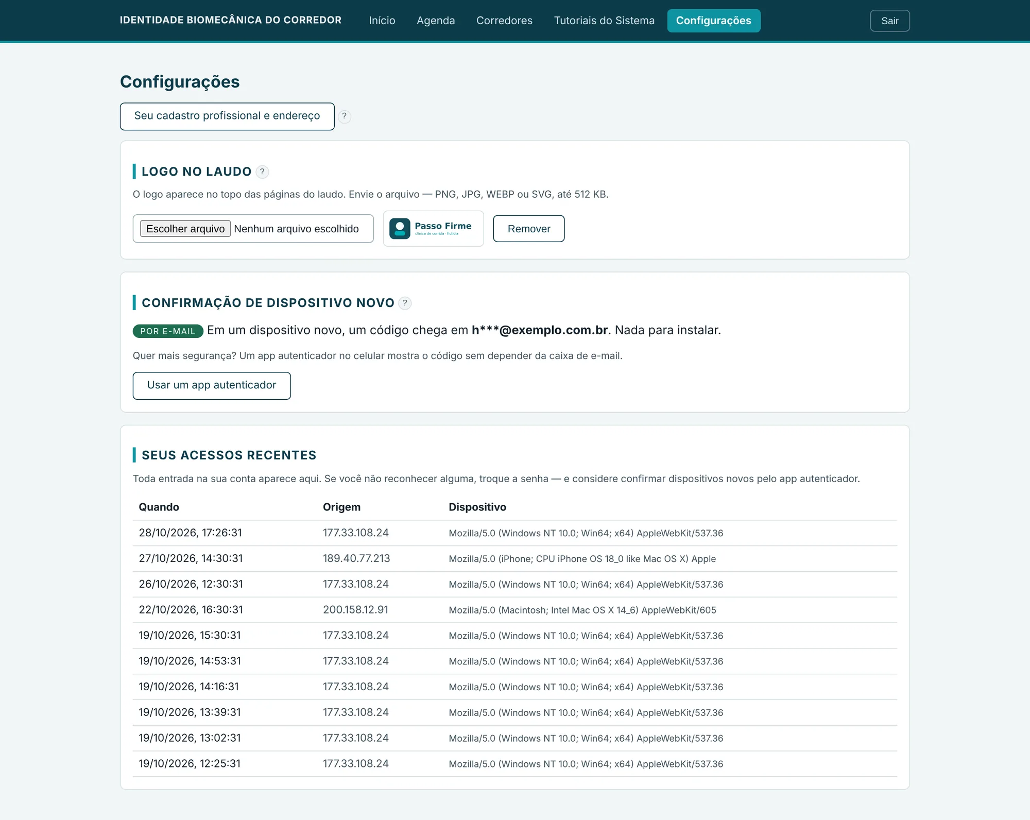Click the 19/10/2026, 15:30:31 entry
Viewport: 1030px width, 820px height.
point(515,636)
